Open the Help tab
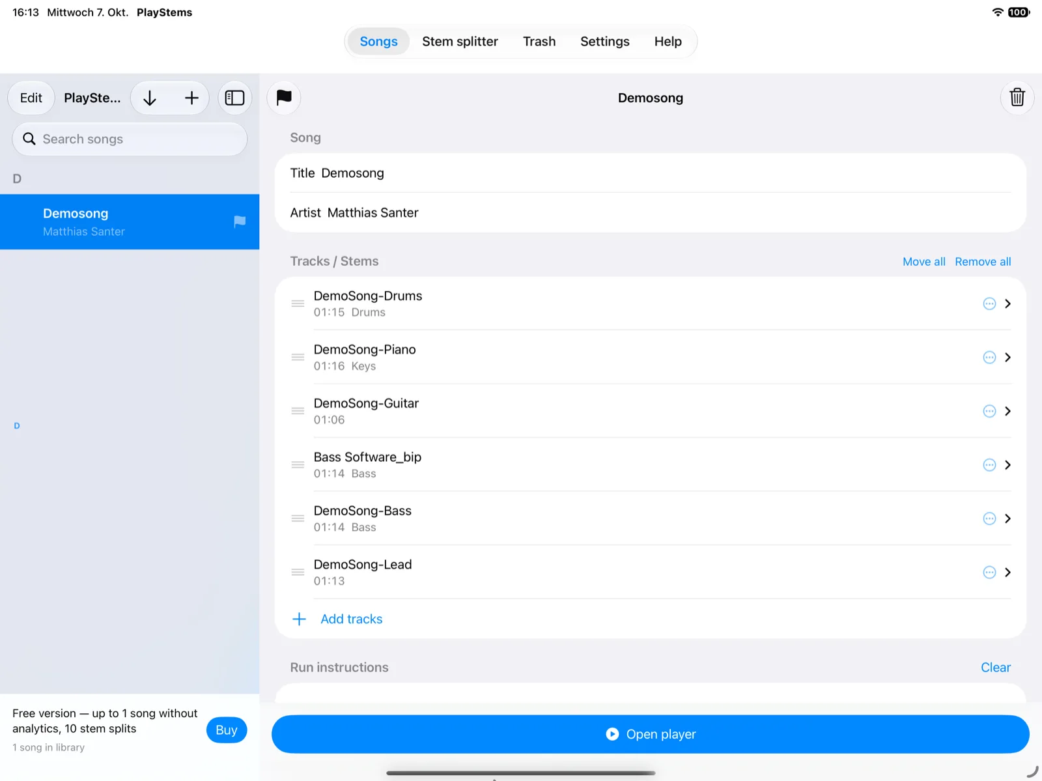The width and height of the screenshot is (1042, 781). coord(668,42)
